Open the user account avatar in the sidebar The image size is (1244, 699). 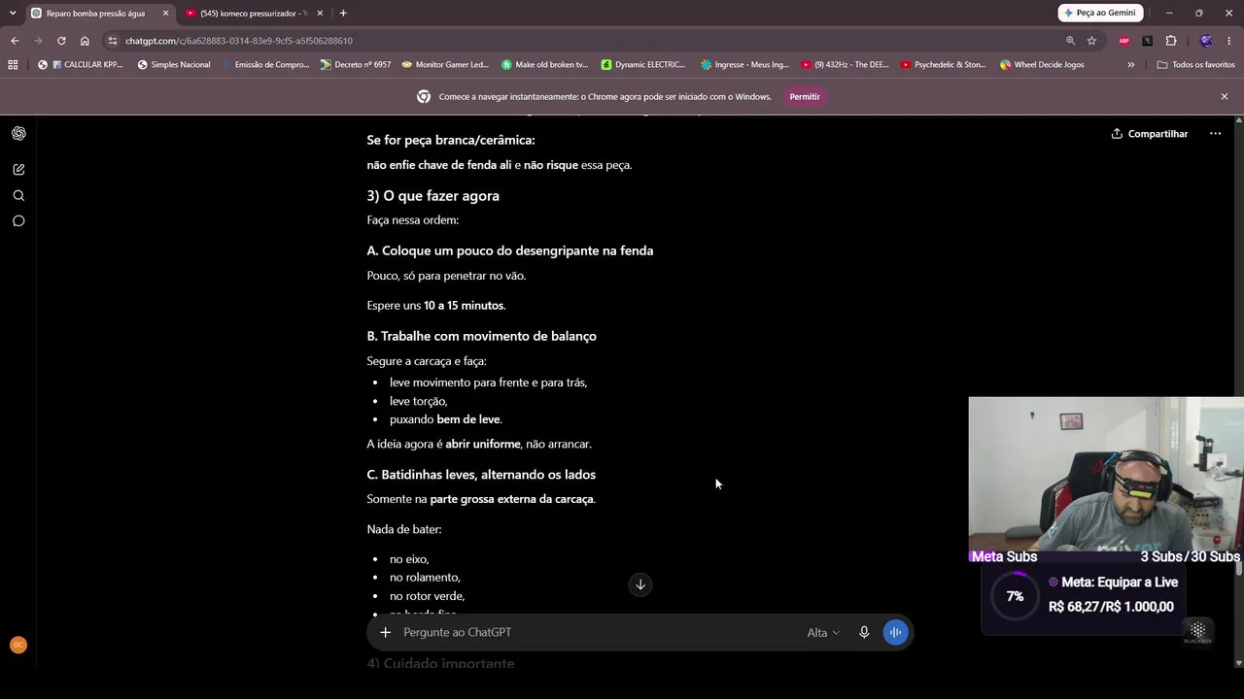tap(17, 645)
